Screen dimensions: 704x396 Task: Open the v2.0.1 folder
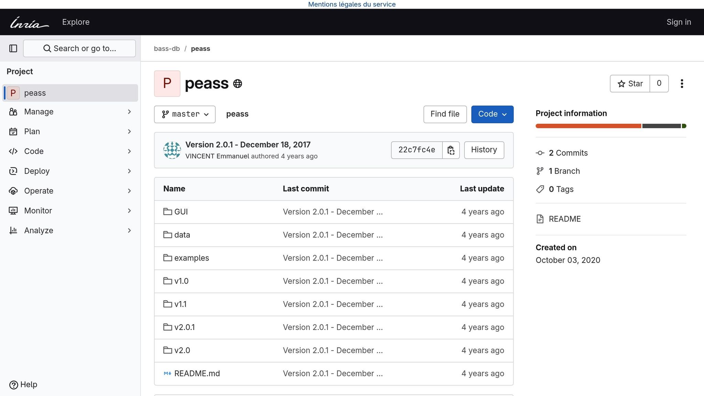(184, 327)
